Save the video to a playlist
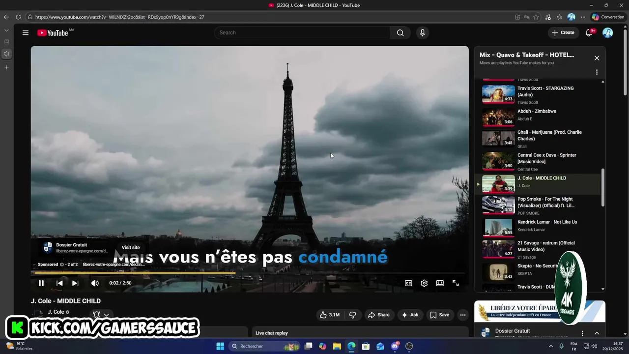 coord(440,315)
